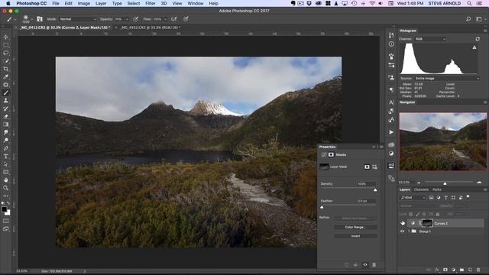The image size is (489, 275).
Task: Open the histogram Source dropdown
Action: click(x=447, y=79)
